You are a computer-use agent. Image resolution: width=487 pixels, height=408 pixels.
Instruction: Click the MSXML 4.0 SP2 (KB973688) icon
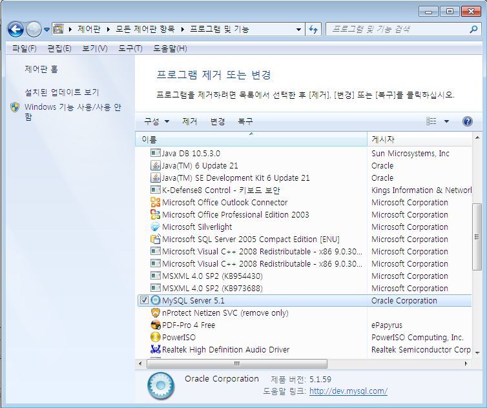coord(155,288)
